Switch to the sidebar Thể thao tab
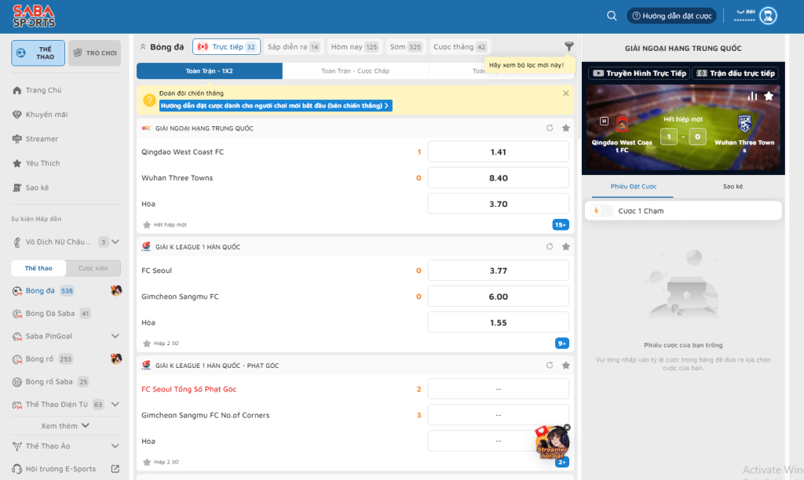804x480 pixels. [38, 268]
